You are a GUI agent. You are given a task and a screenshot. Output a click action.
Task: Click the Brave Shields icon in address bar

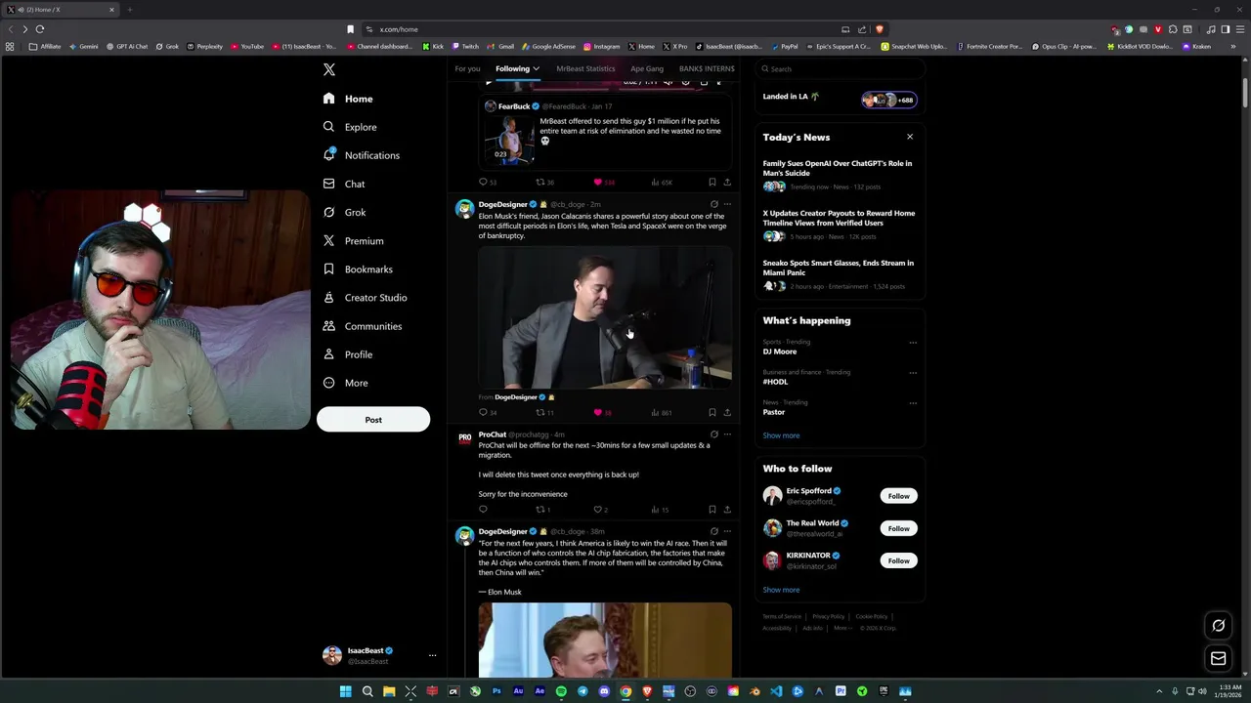tap(879, 29)
